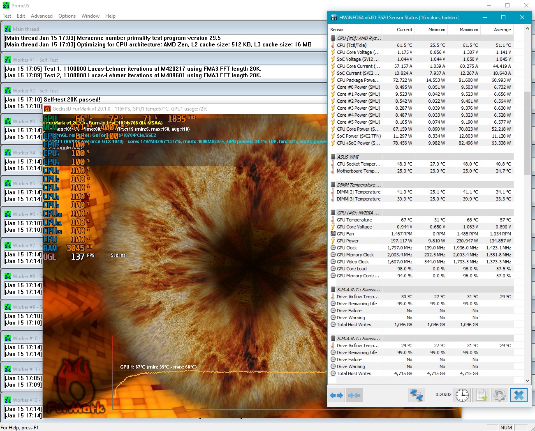Click the Maximum column header
Image resolution: width=535 pixels, height=431 pixels.
(464, 30)
